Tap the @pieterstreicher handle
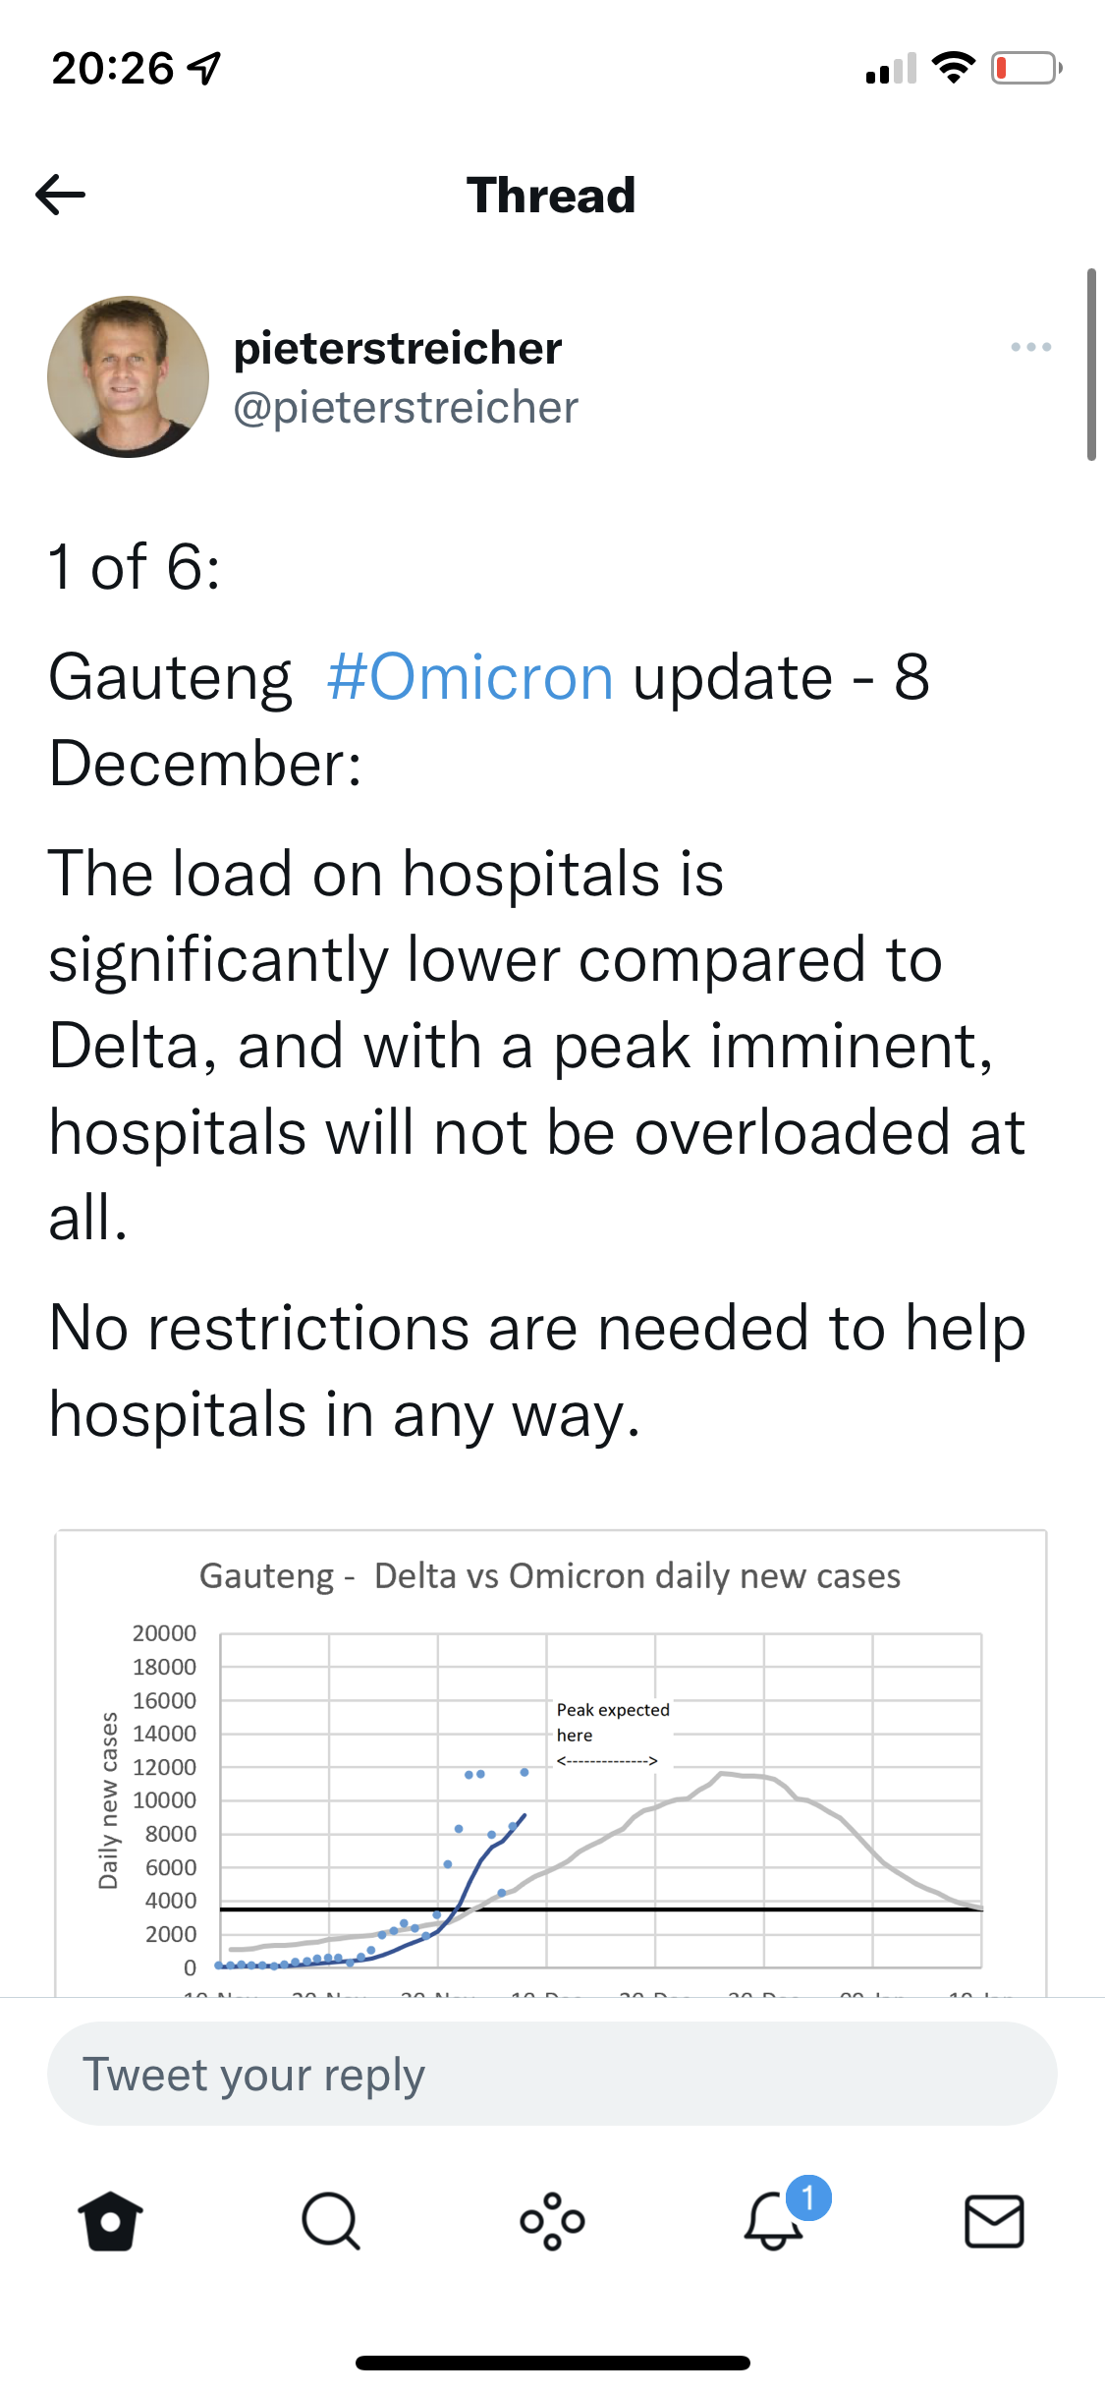The height and width of the screenshot is (2394, 1105). click(406, 407)
